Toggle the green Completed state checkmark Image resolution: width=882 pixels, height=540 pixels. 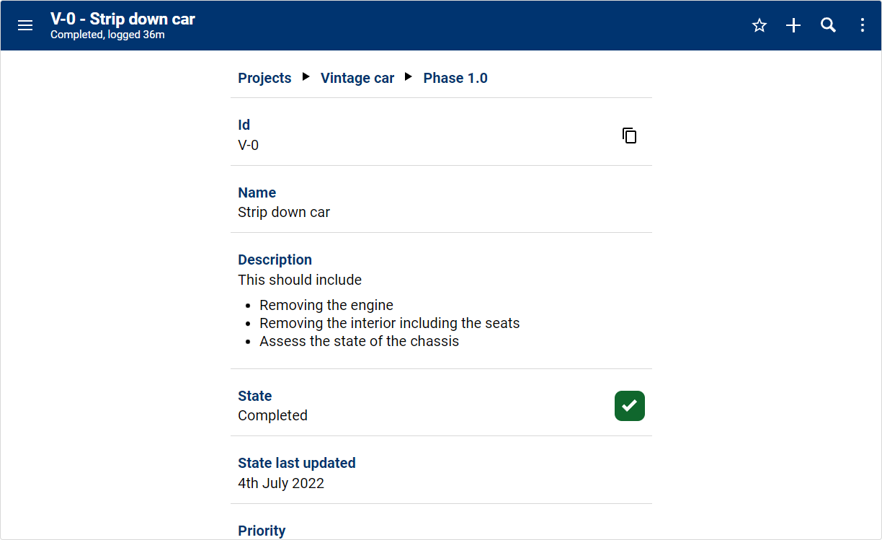coord(629,406)
